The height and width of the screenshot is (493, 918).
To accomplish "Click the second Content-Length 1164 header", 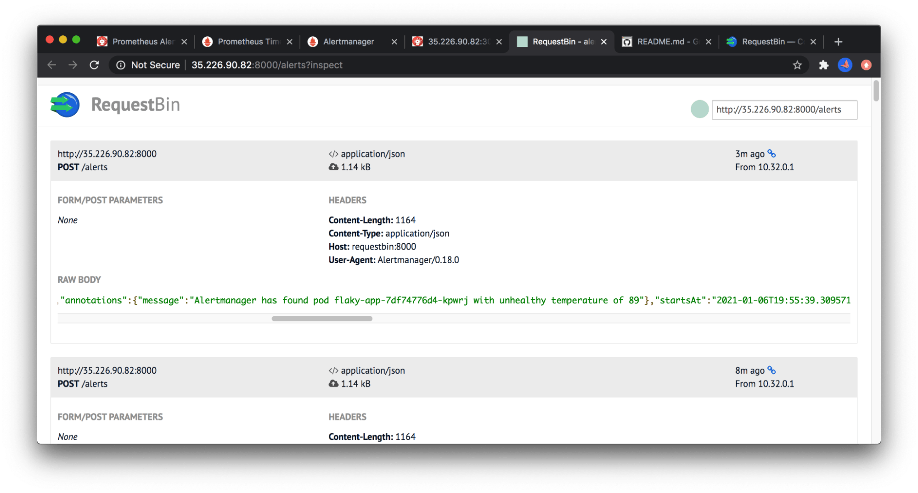I will click(x=372, y=437).
